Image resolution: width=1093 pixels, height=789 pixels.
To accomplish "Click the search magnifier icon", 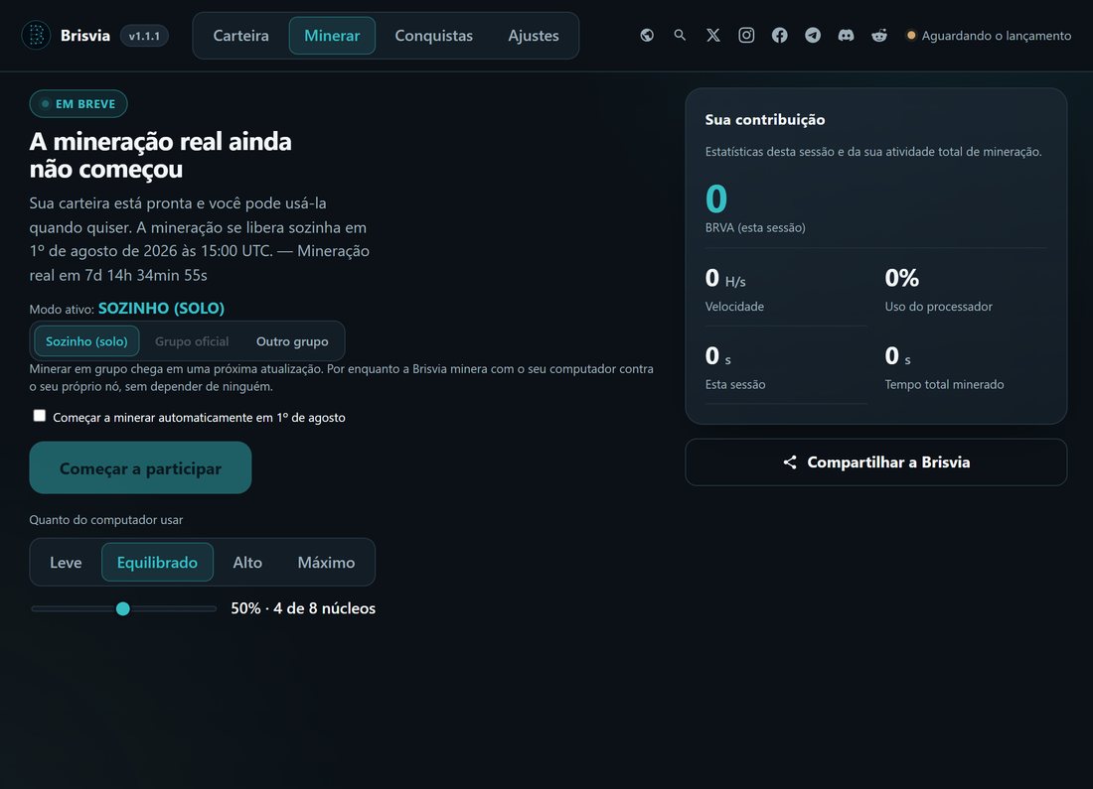I will 680,35.
